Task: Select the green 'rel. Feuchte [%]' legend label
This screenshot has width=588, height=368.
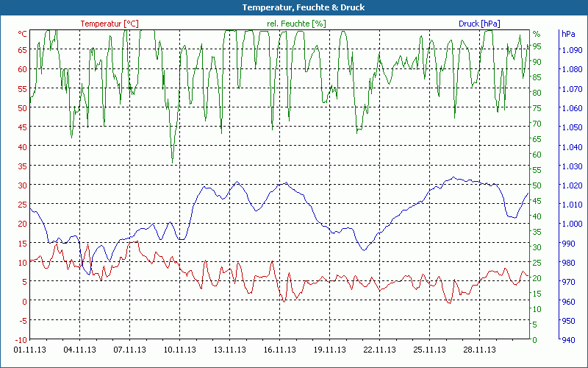Action: 296,24
